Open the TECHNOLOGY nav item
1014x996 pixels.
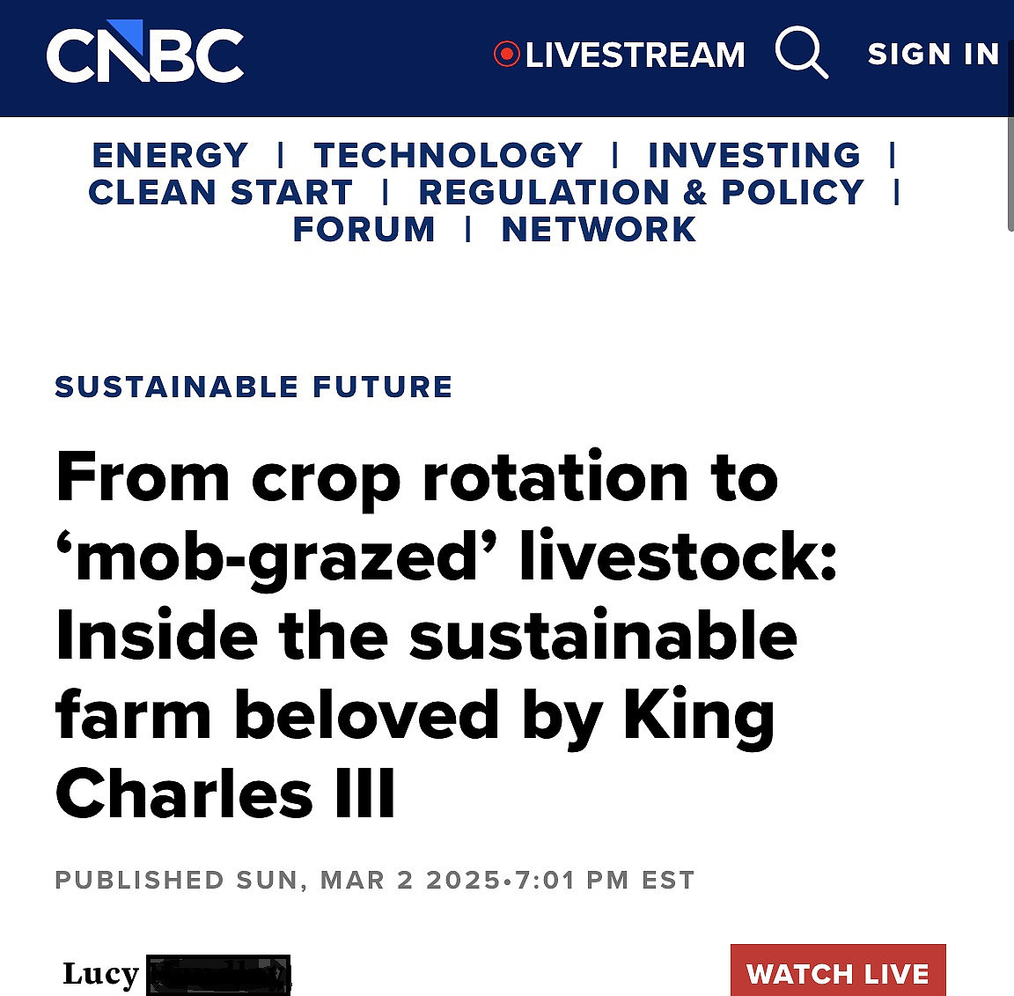tap(448, 155)
